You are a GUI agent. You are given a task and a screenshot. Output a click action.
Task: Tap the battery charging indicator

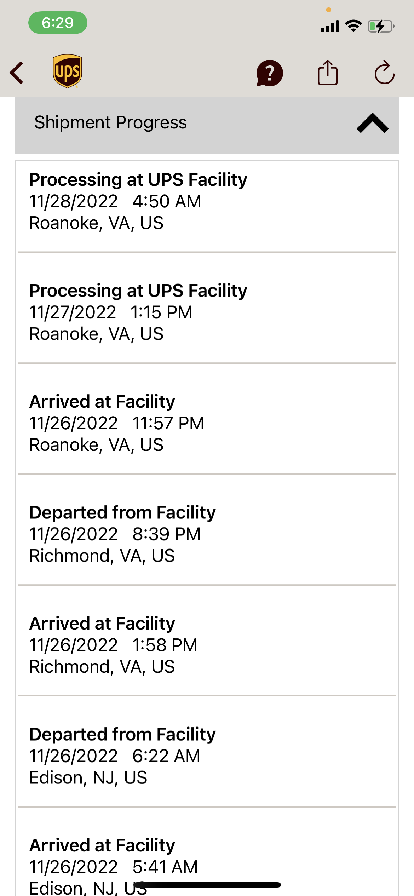click(381, 26)
